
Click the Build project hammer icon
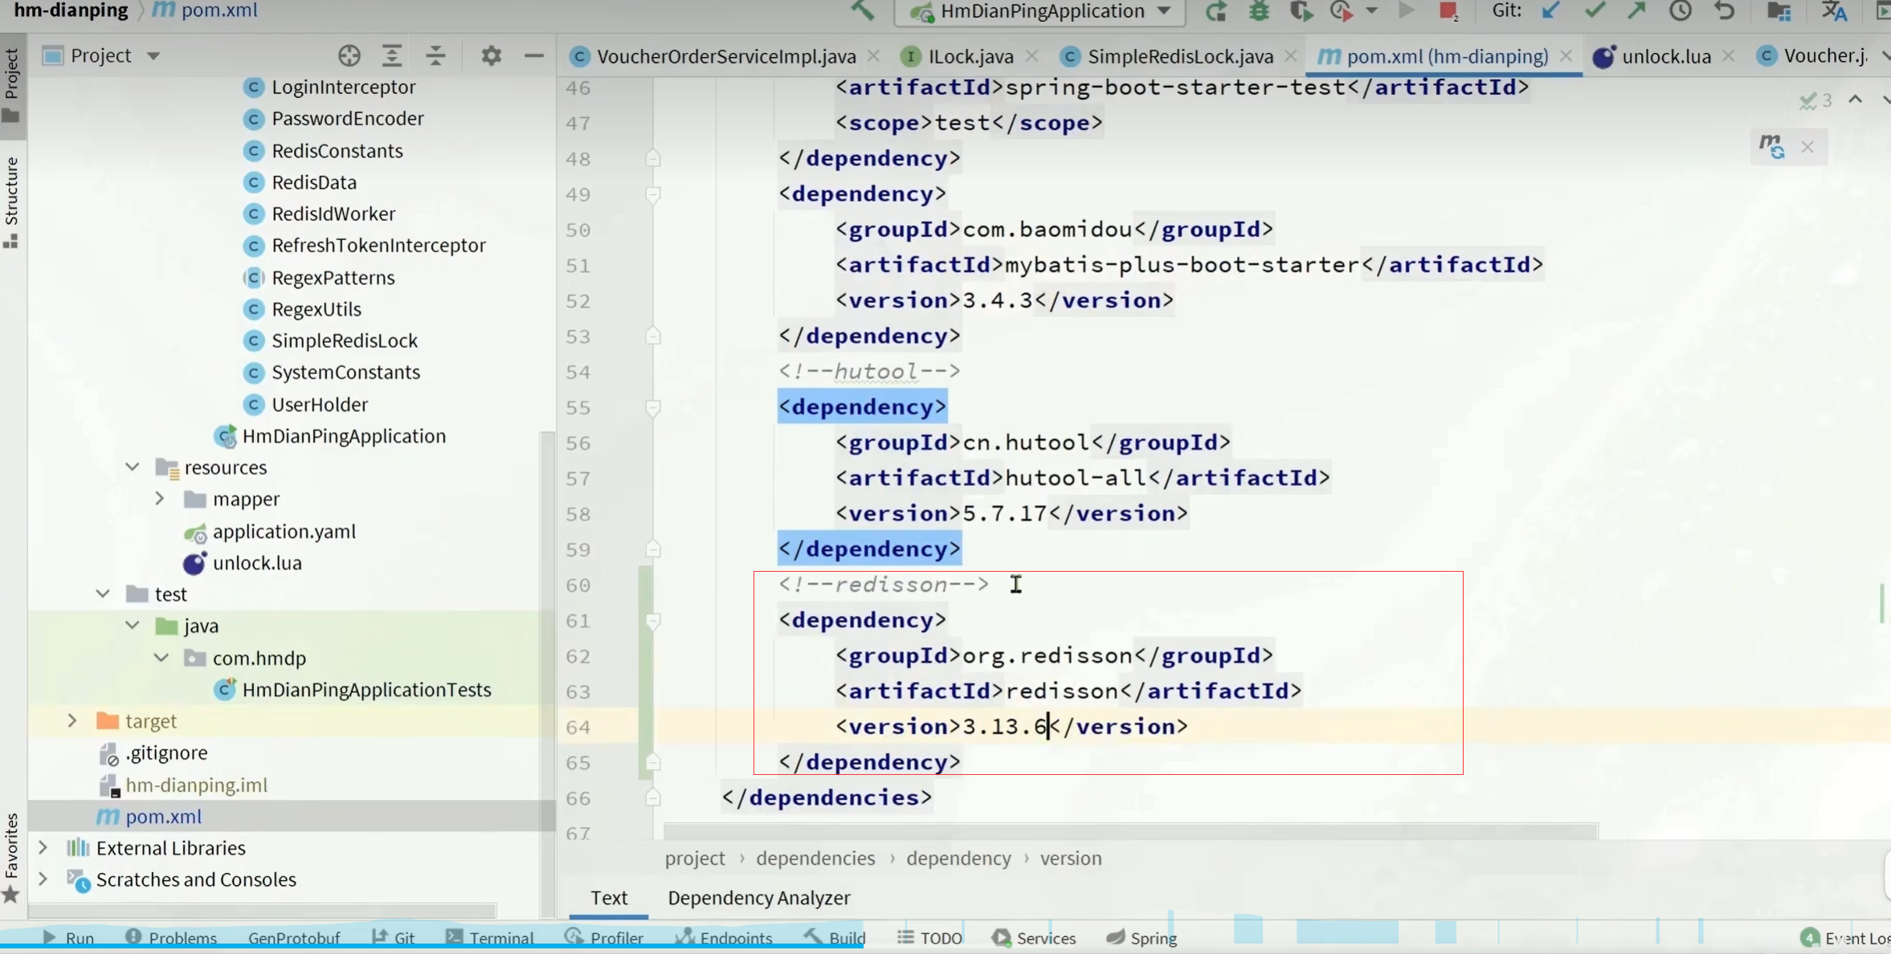[x=862, y=10]
